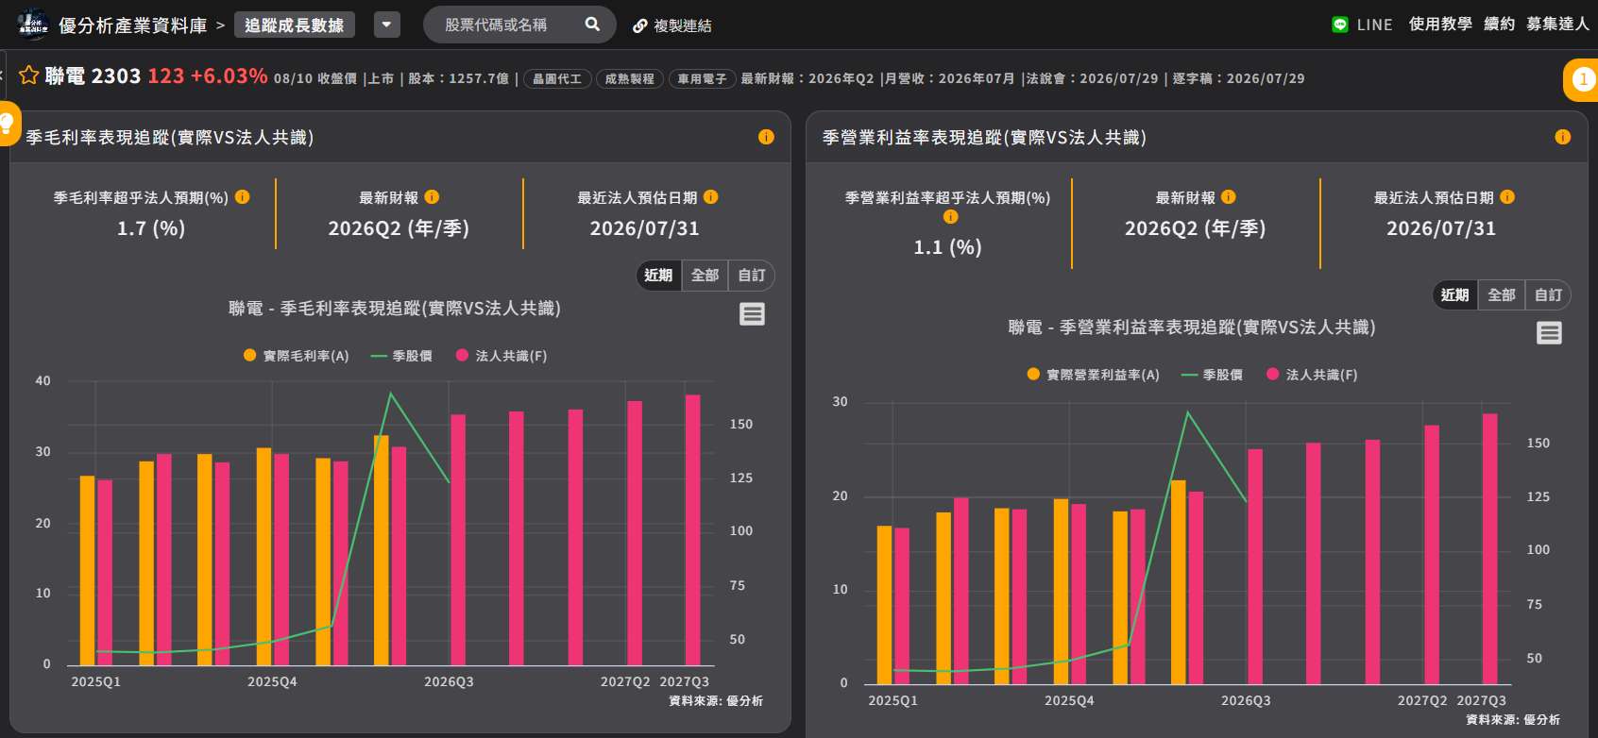Select 全部 range in operating margin chart
This screenshot has width=1598, height=738.
(1502, 295)
